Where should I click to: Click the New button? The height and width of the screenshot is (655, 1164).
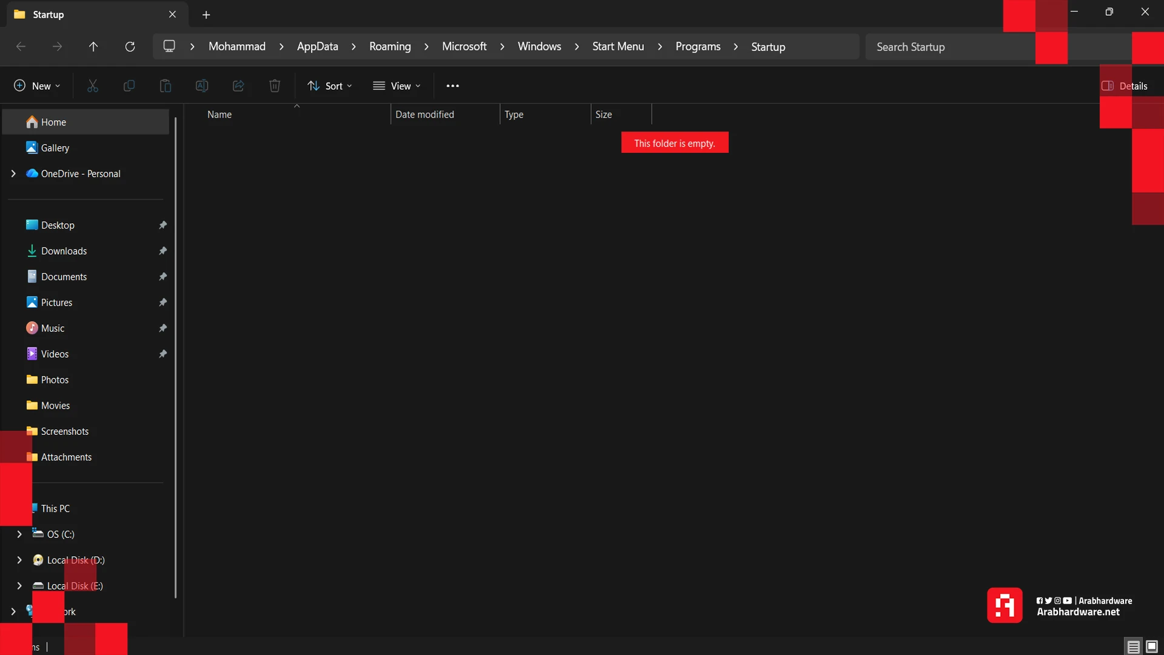coord(36,86)
